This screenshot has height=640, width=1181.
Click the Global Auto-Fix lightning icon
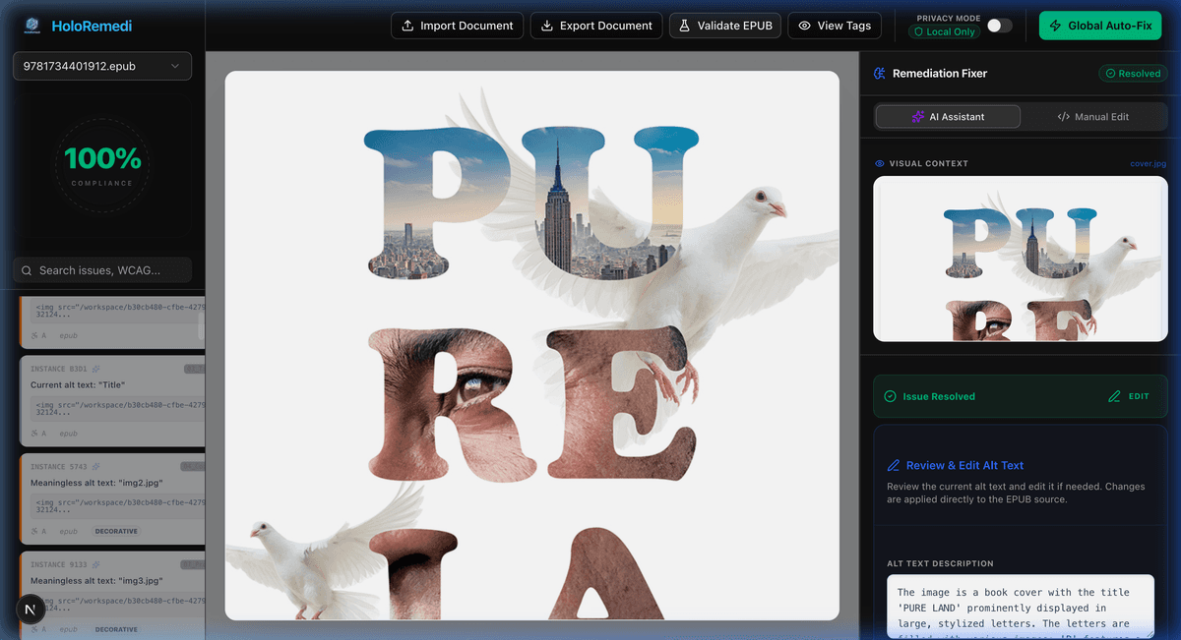(1058, 25)
